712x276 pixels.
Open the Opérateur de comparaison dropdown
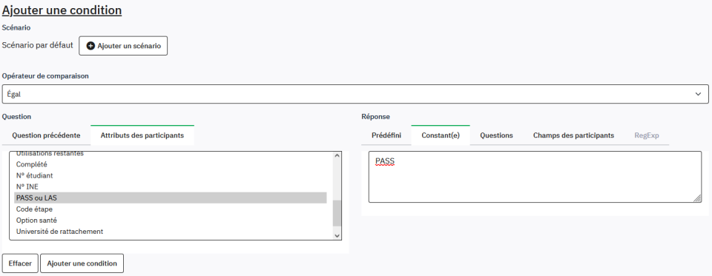pyautogui.click(x=355, y=94)
